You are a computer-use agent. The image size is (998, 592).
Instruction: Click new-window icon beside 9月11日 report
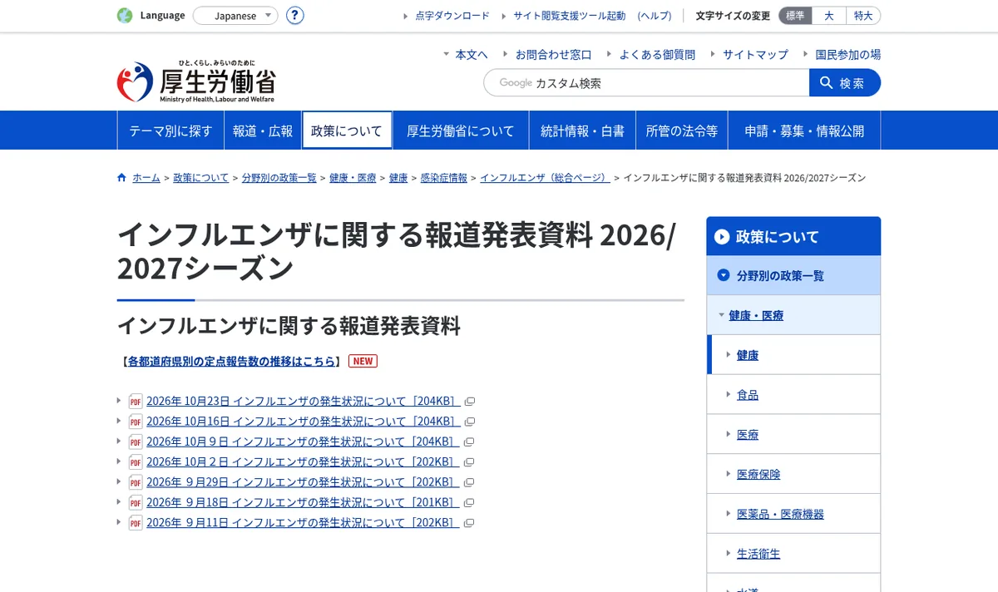point(469,523)
